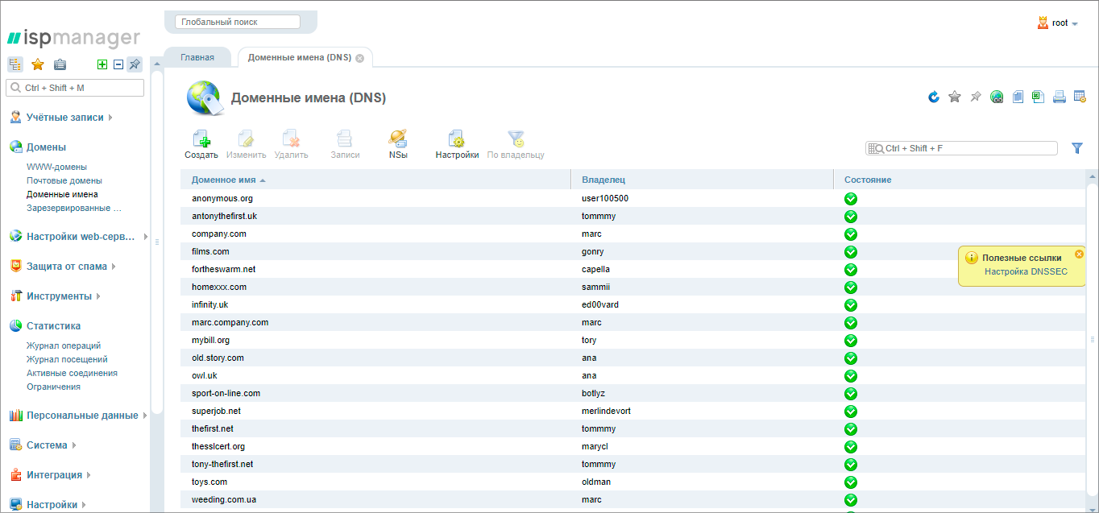The image size is (1099, 513).
Task: Show the menu tree view
Action: click(x=15, y=64)
